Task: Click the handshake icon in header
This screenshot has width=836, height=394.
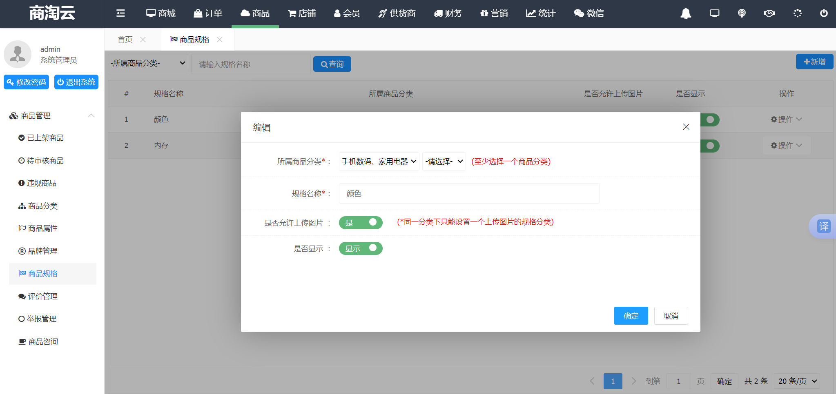Action: click(x=769, y=13)
